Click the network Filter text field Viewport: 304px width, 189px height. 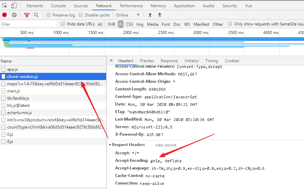[28, 24]
